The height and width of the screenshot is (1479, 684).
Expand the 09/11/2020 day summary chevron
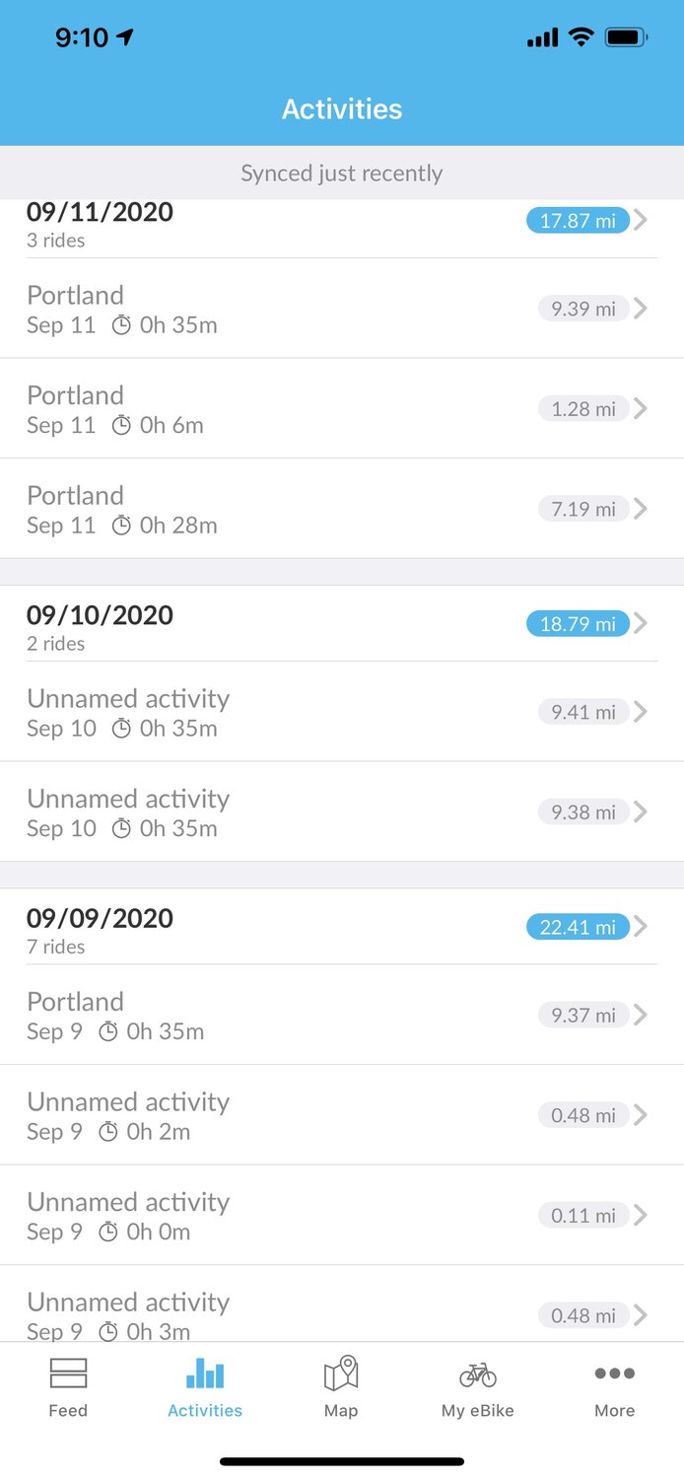642,221
